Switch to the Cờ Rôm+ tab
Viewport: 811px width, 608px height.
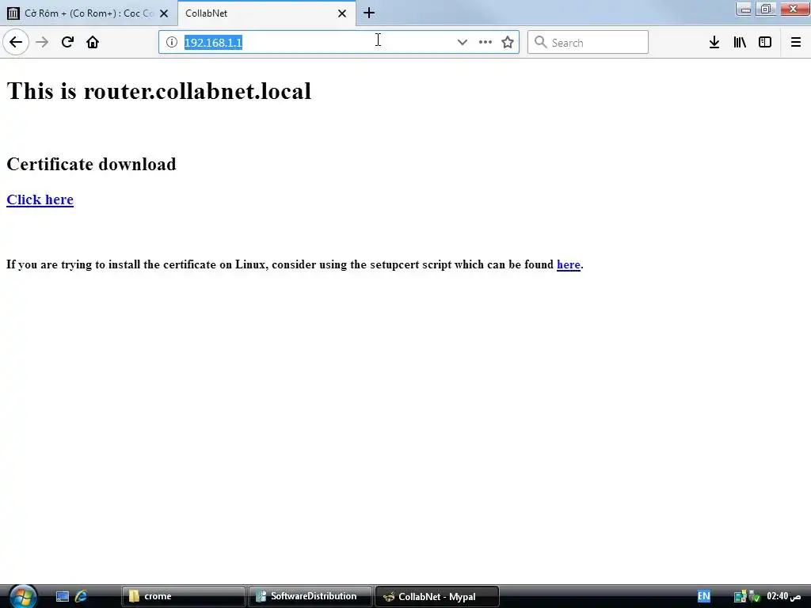[89, 13]
